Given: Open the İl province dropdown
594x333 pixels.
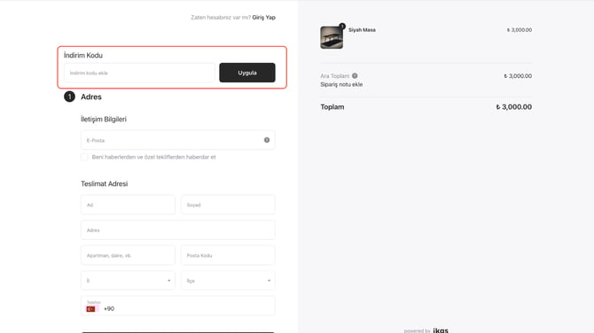Looking at the screenshot, I should coord(128,281).
